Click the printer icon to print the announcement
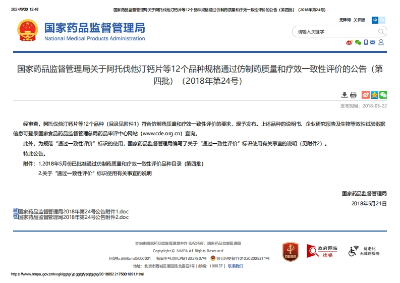The height and width of the screenshot is (283, 400). (x=353, y=95)
